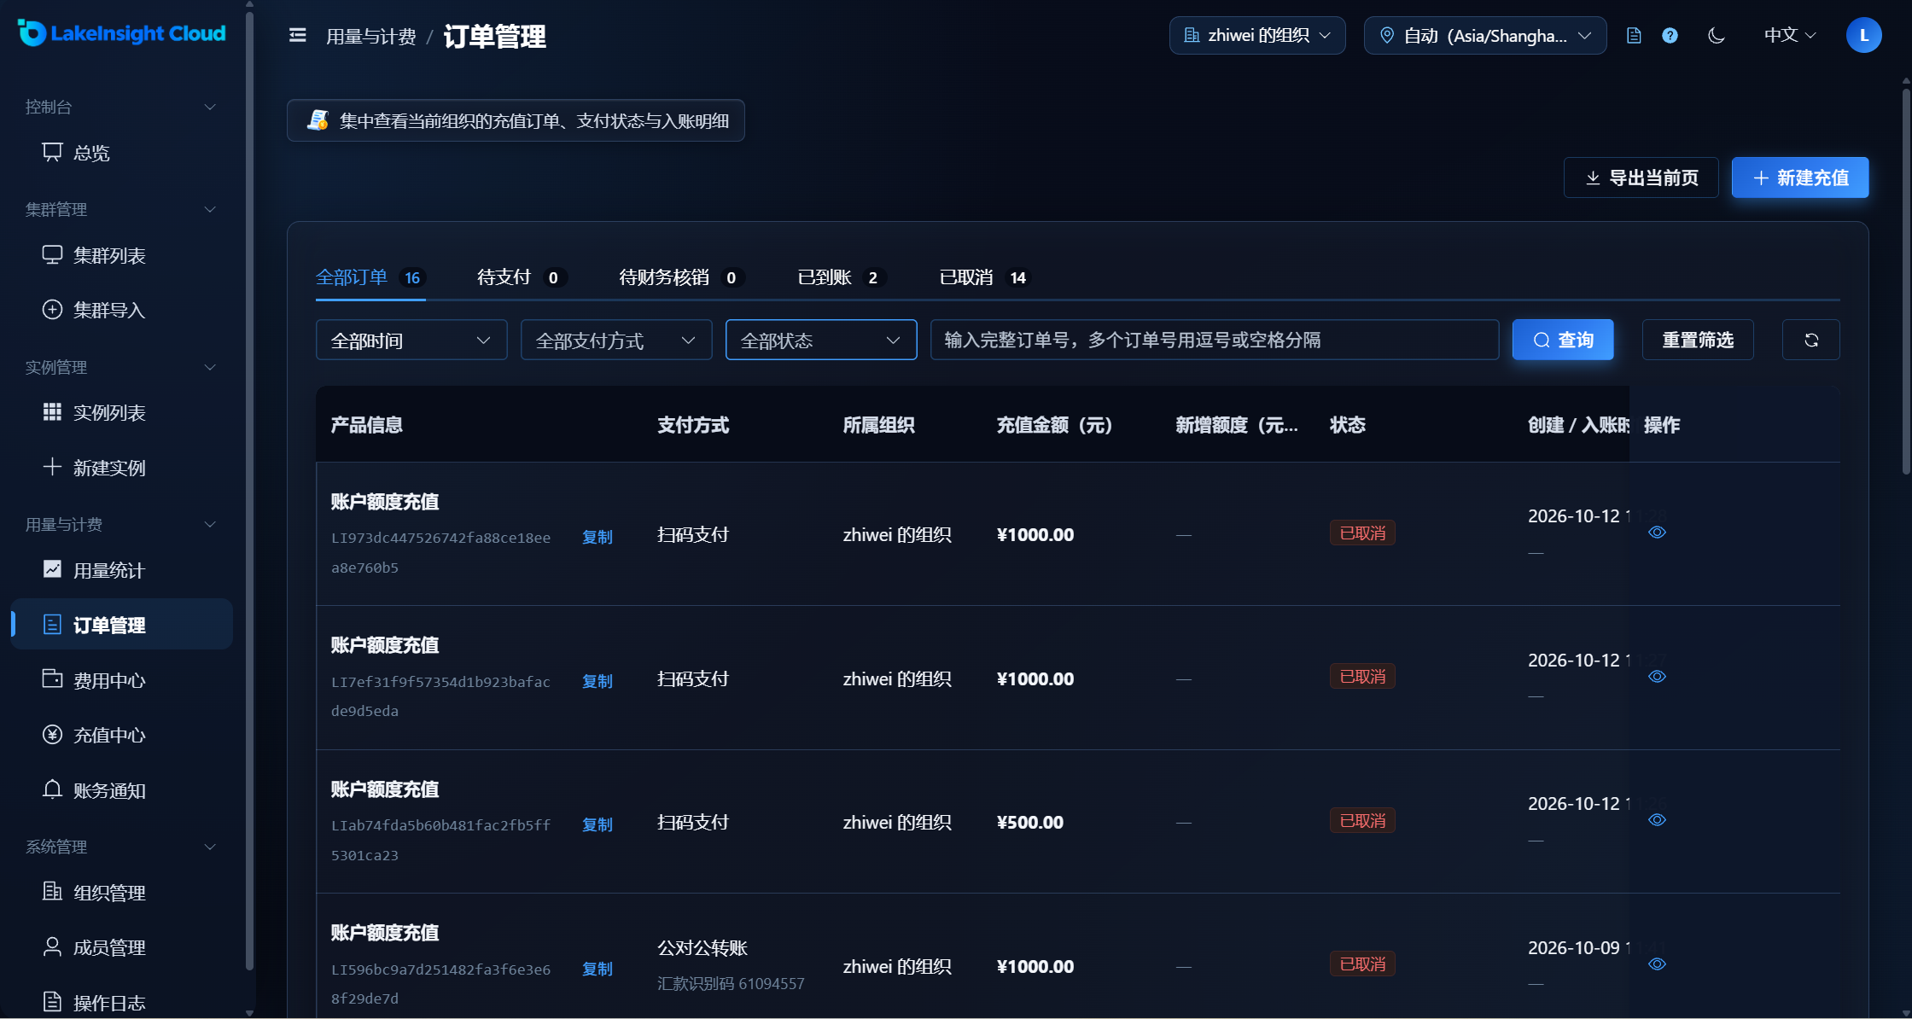Open the 自动 (Asia/Shanghai) timezone dropdown
The height and width of the screenshot is (1019, 1912).
[1485, 35]
